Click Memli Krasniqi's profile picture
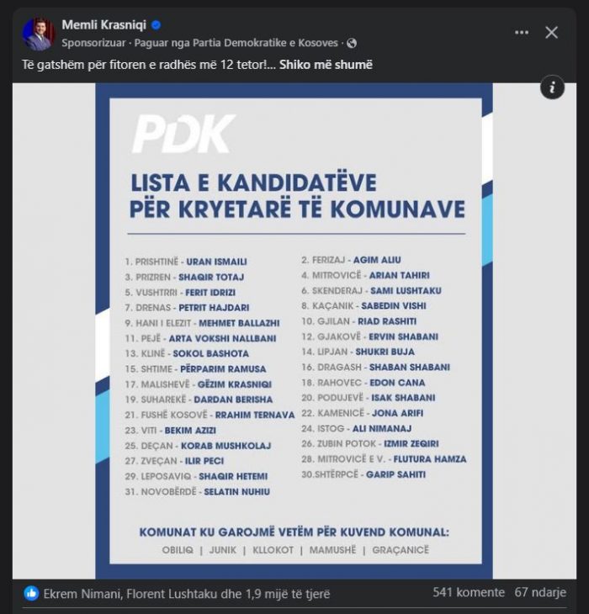 [x=38, y=34]
